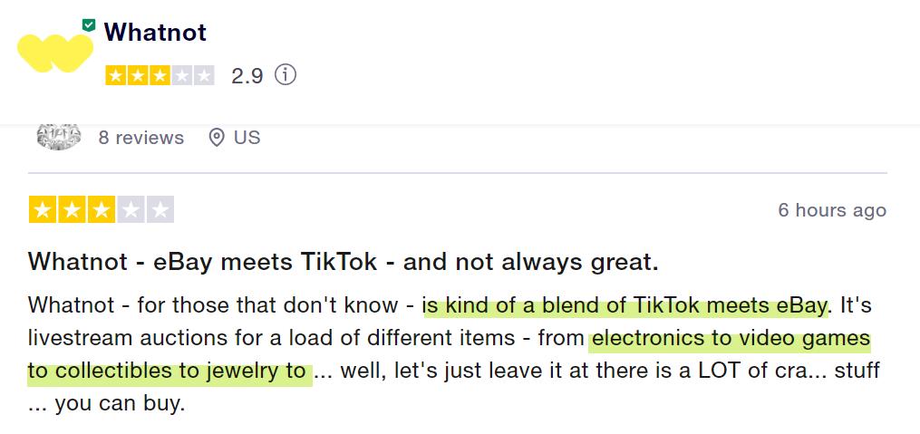Click the "US" country label
This screenshot has height=434, width=920.
click(x=247, y=138)
